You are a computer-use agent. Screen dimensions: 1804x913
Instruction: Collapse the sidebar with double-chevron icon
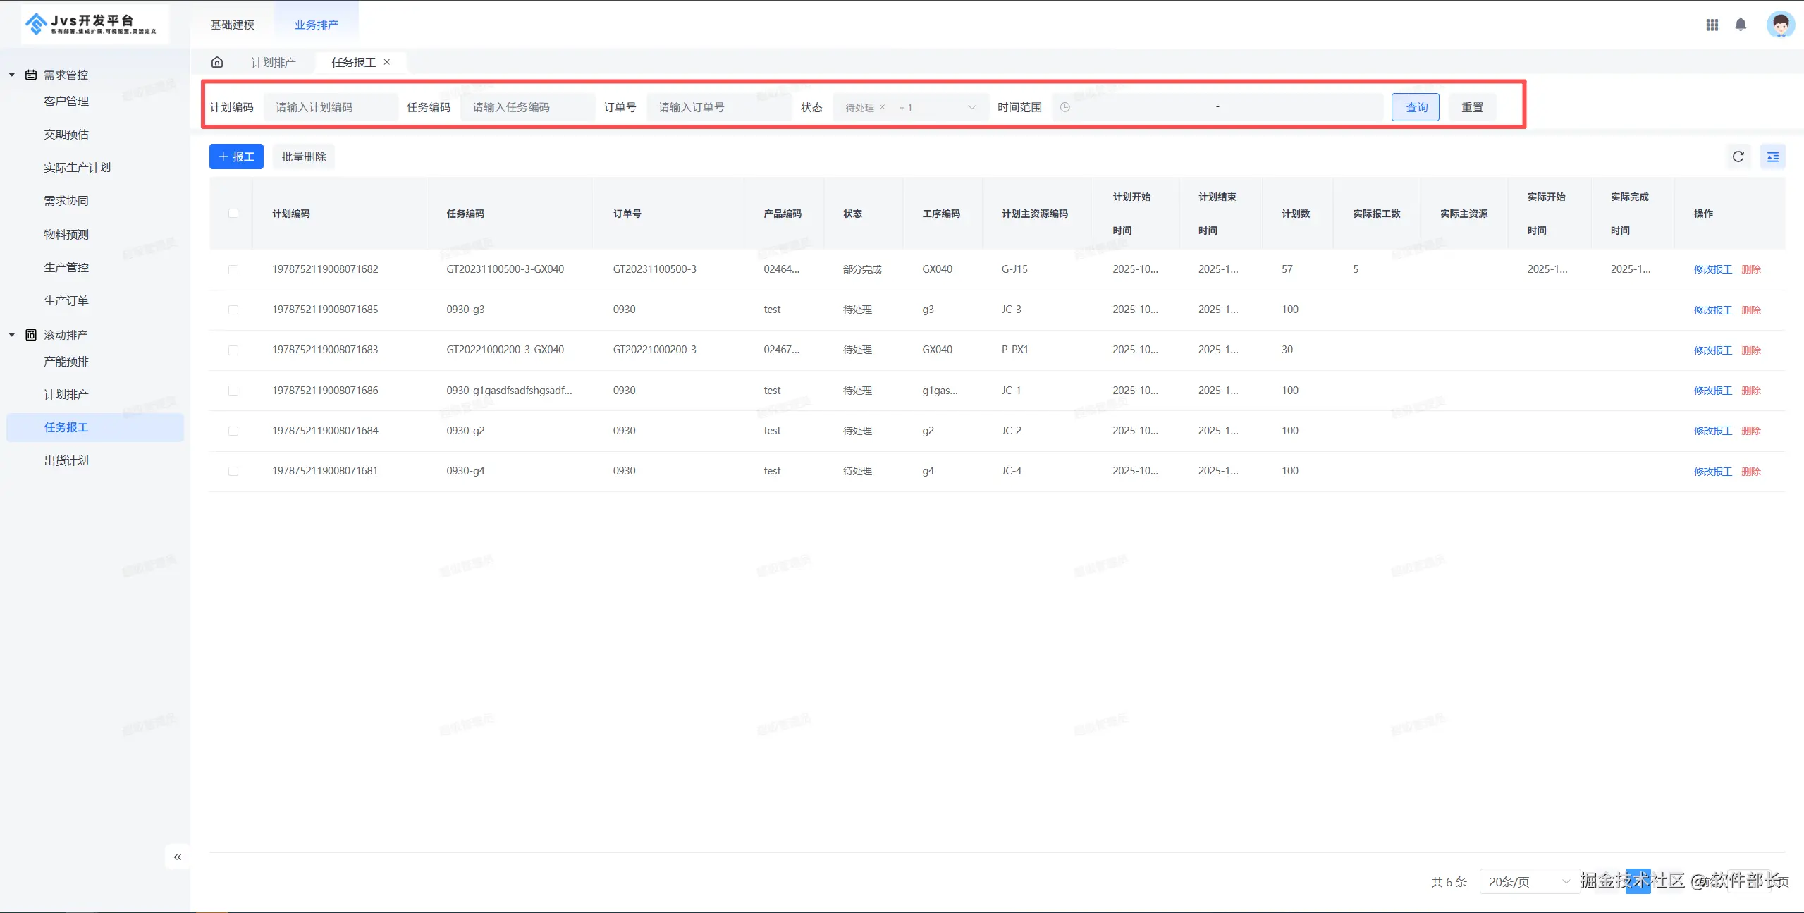point(178,857)
